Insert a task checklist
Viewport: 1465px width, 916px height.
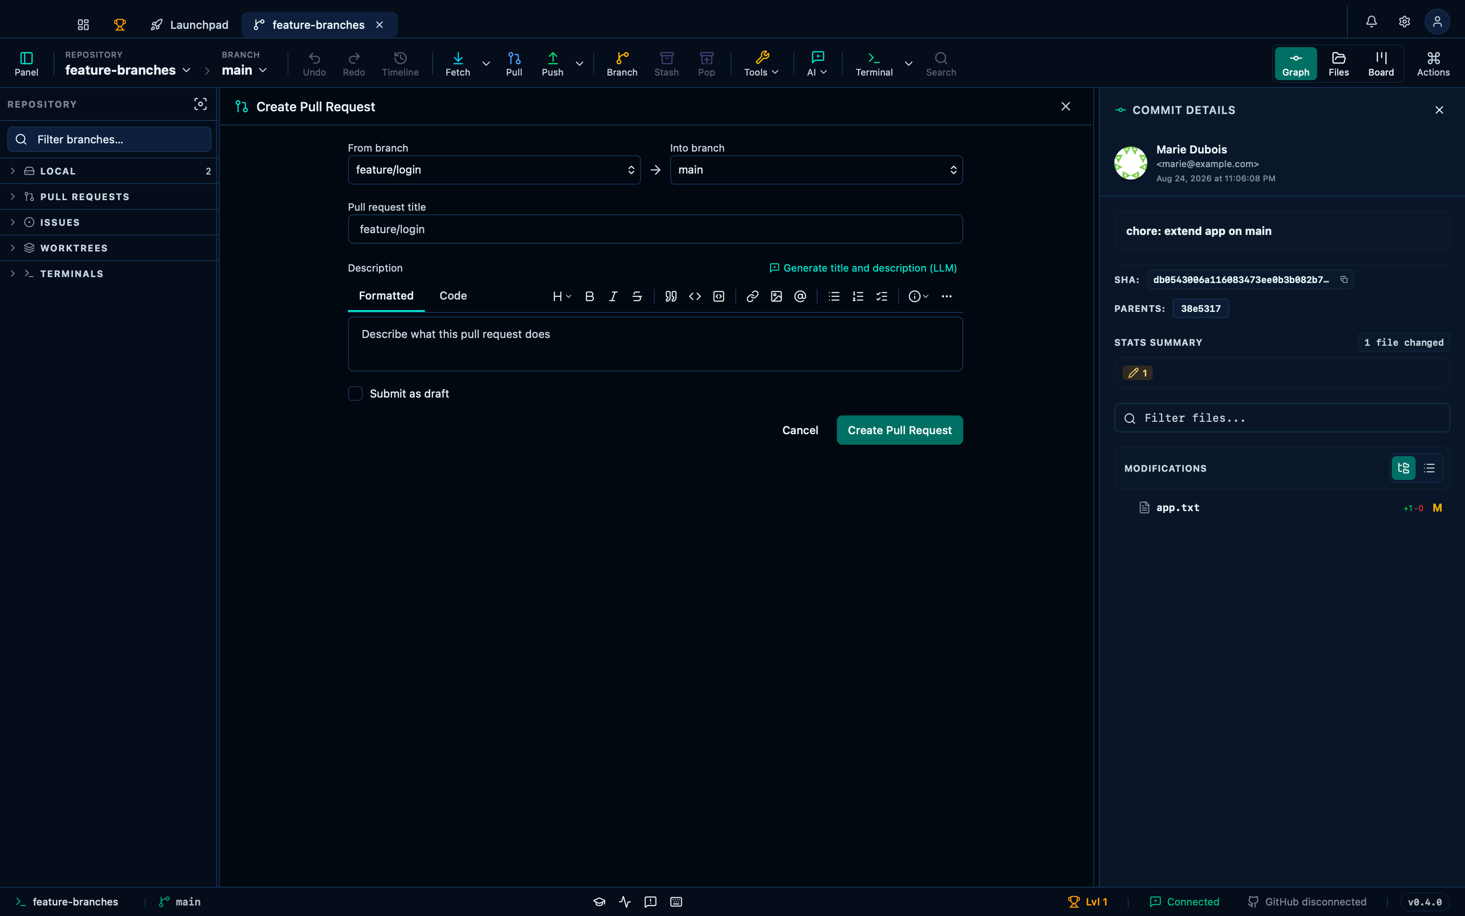[882, 296]
